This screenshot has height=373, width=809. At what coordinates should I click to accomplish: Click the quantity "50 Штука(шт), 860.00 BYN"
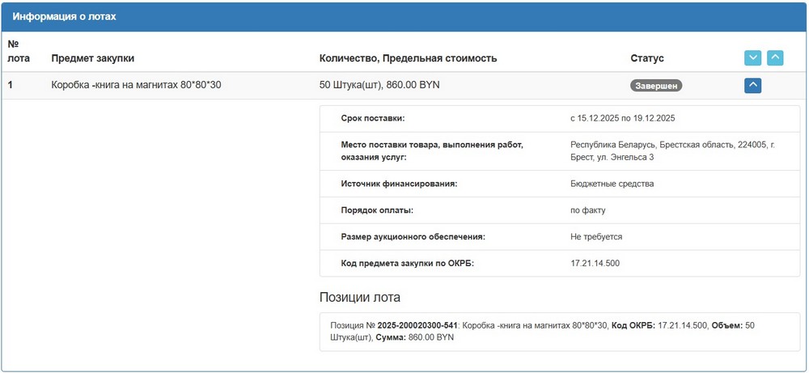click(379, 85)
